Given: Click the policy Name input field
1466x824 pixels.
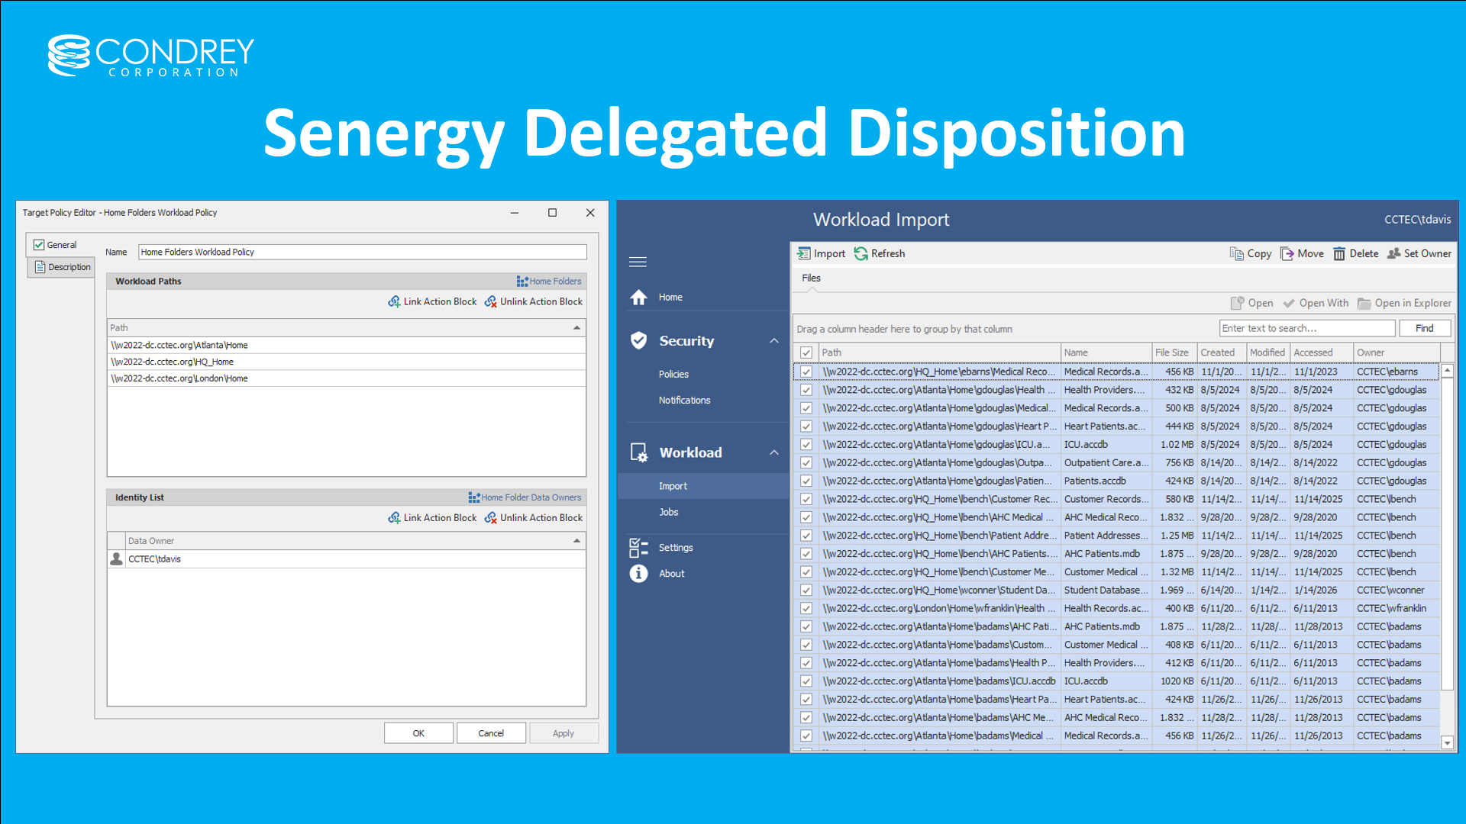Looking at the screenshot, I should click(362, 252).
